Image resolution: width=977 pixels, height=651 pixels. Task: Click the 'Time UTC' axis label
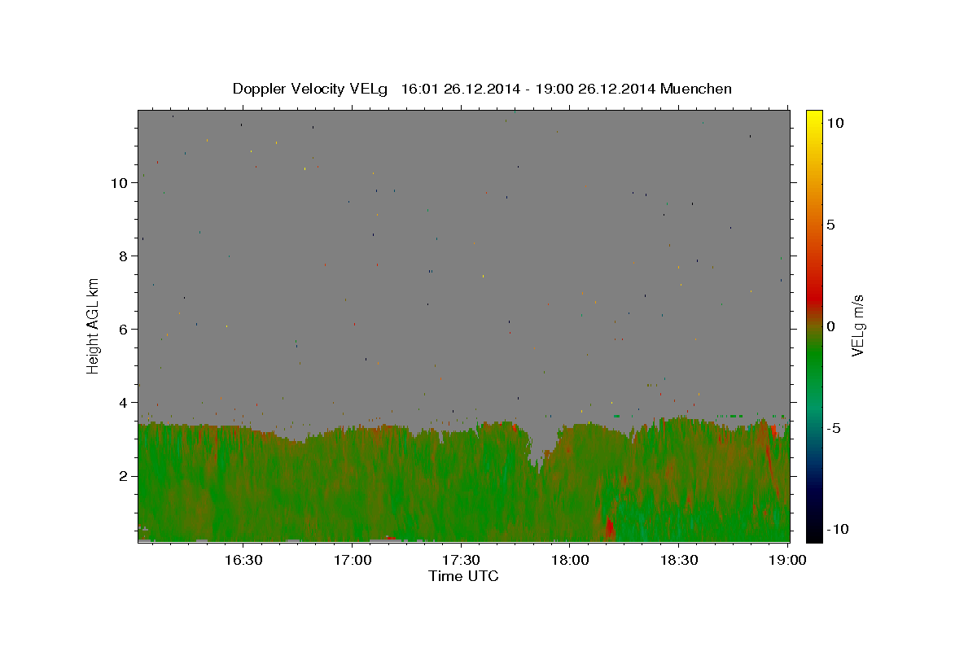(x=463, y=576)
